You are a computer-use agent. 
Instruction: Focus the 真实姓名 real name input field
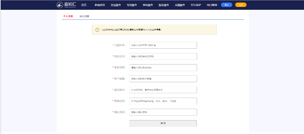(x=163, y=45)
